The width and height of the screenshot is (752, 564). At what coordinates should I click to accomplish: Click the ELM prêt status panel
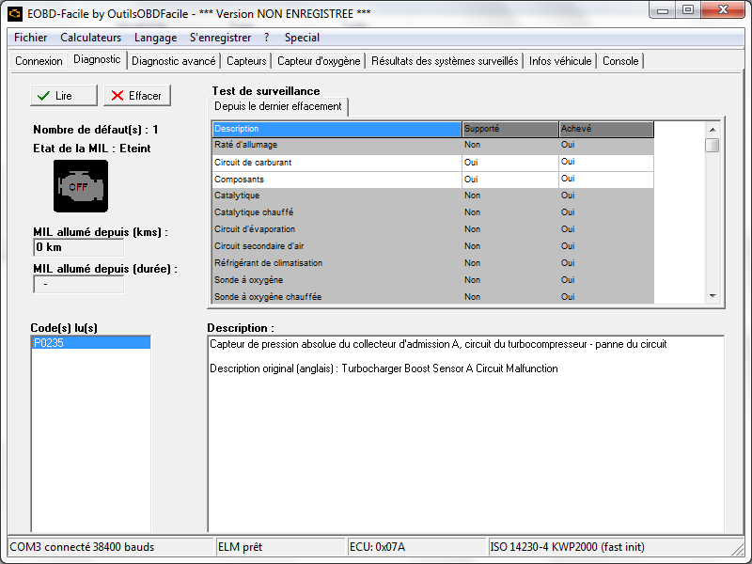point(281,547)
